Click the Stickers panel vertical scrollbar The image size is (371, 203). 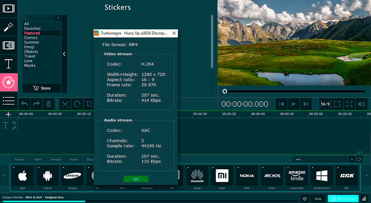212,42
